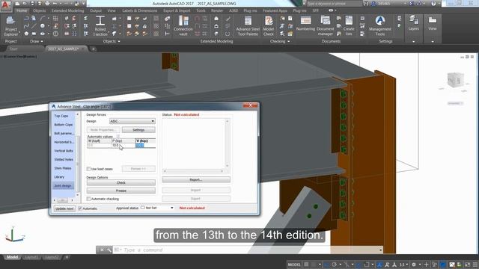479x269 pixels.
Task: Expand the View panel arrow
Action: (x=433, y=42)
